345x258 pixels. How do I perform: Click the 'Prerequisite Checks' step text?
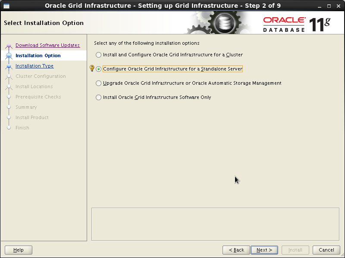coord(38,97)
